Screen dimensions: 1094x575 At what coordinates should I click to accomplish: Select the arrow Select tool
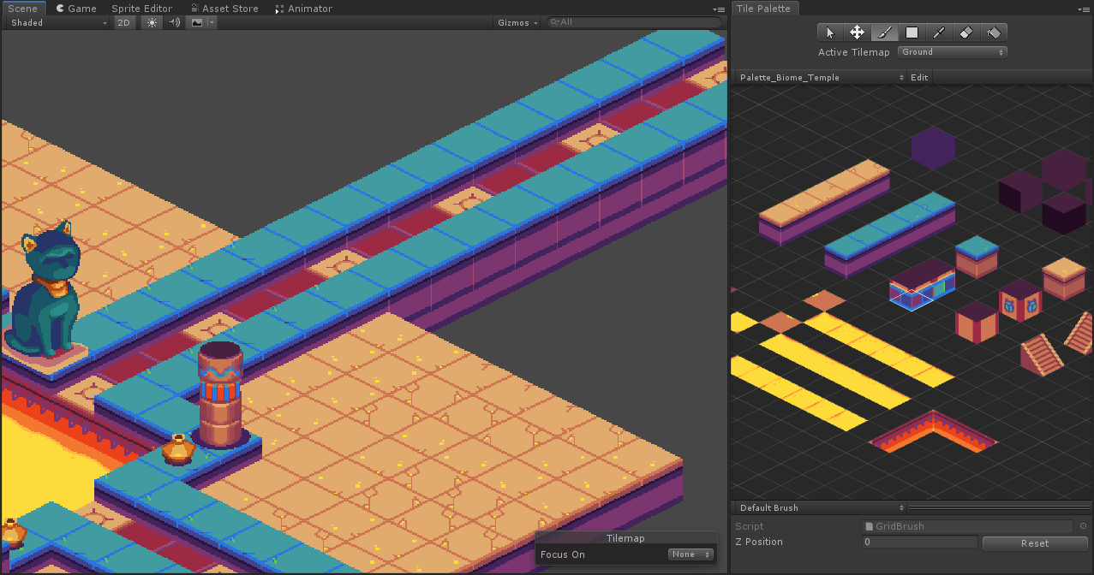(829, 32)
